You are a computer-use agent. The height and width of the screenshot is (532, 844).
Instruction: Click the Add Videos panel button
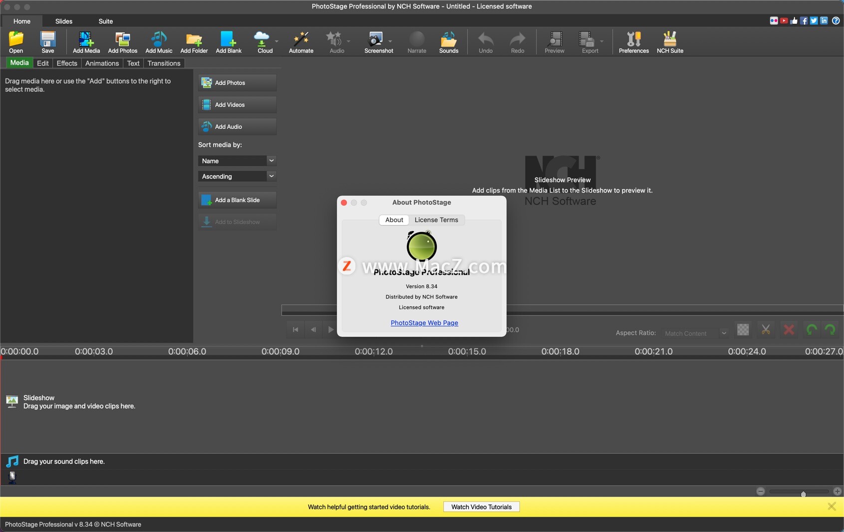(237, 105)
